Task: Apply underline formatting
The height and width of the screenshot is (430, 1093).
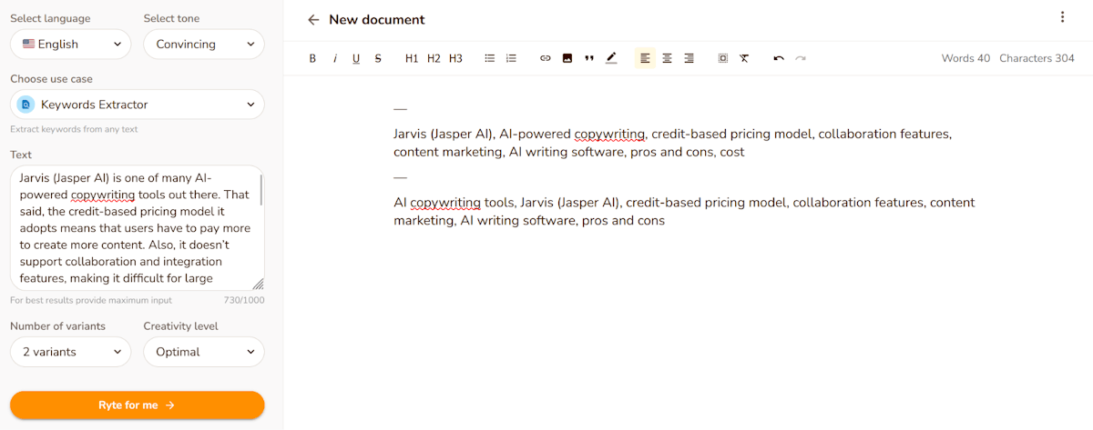Action: coord(356,58)
